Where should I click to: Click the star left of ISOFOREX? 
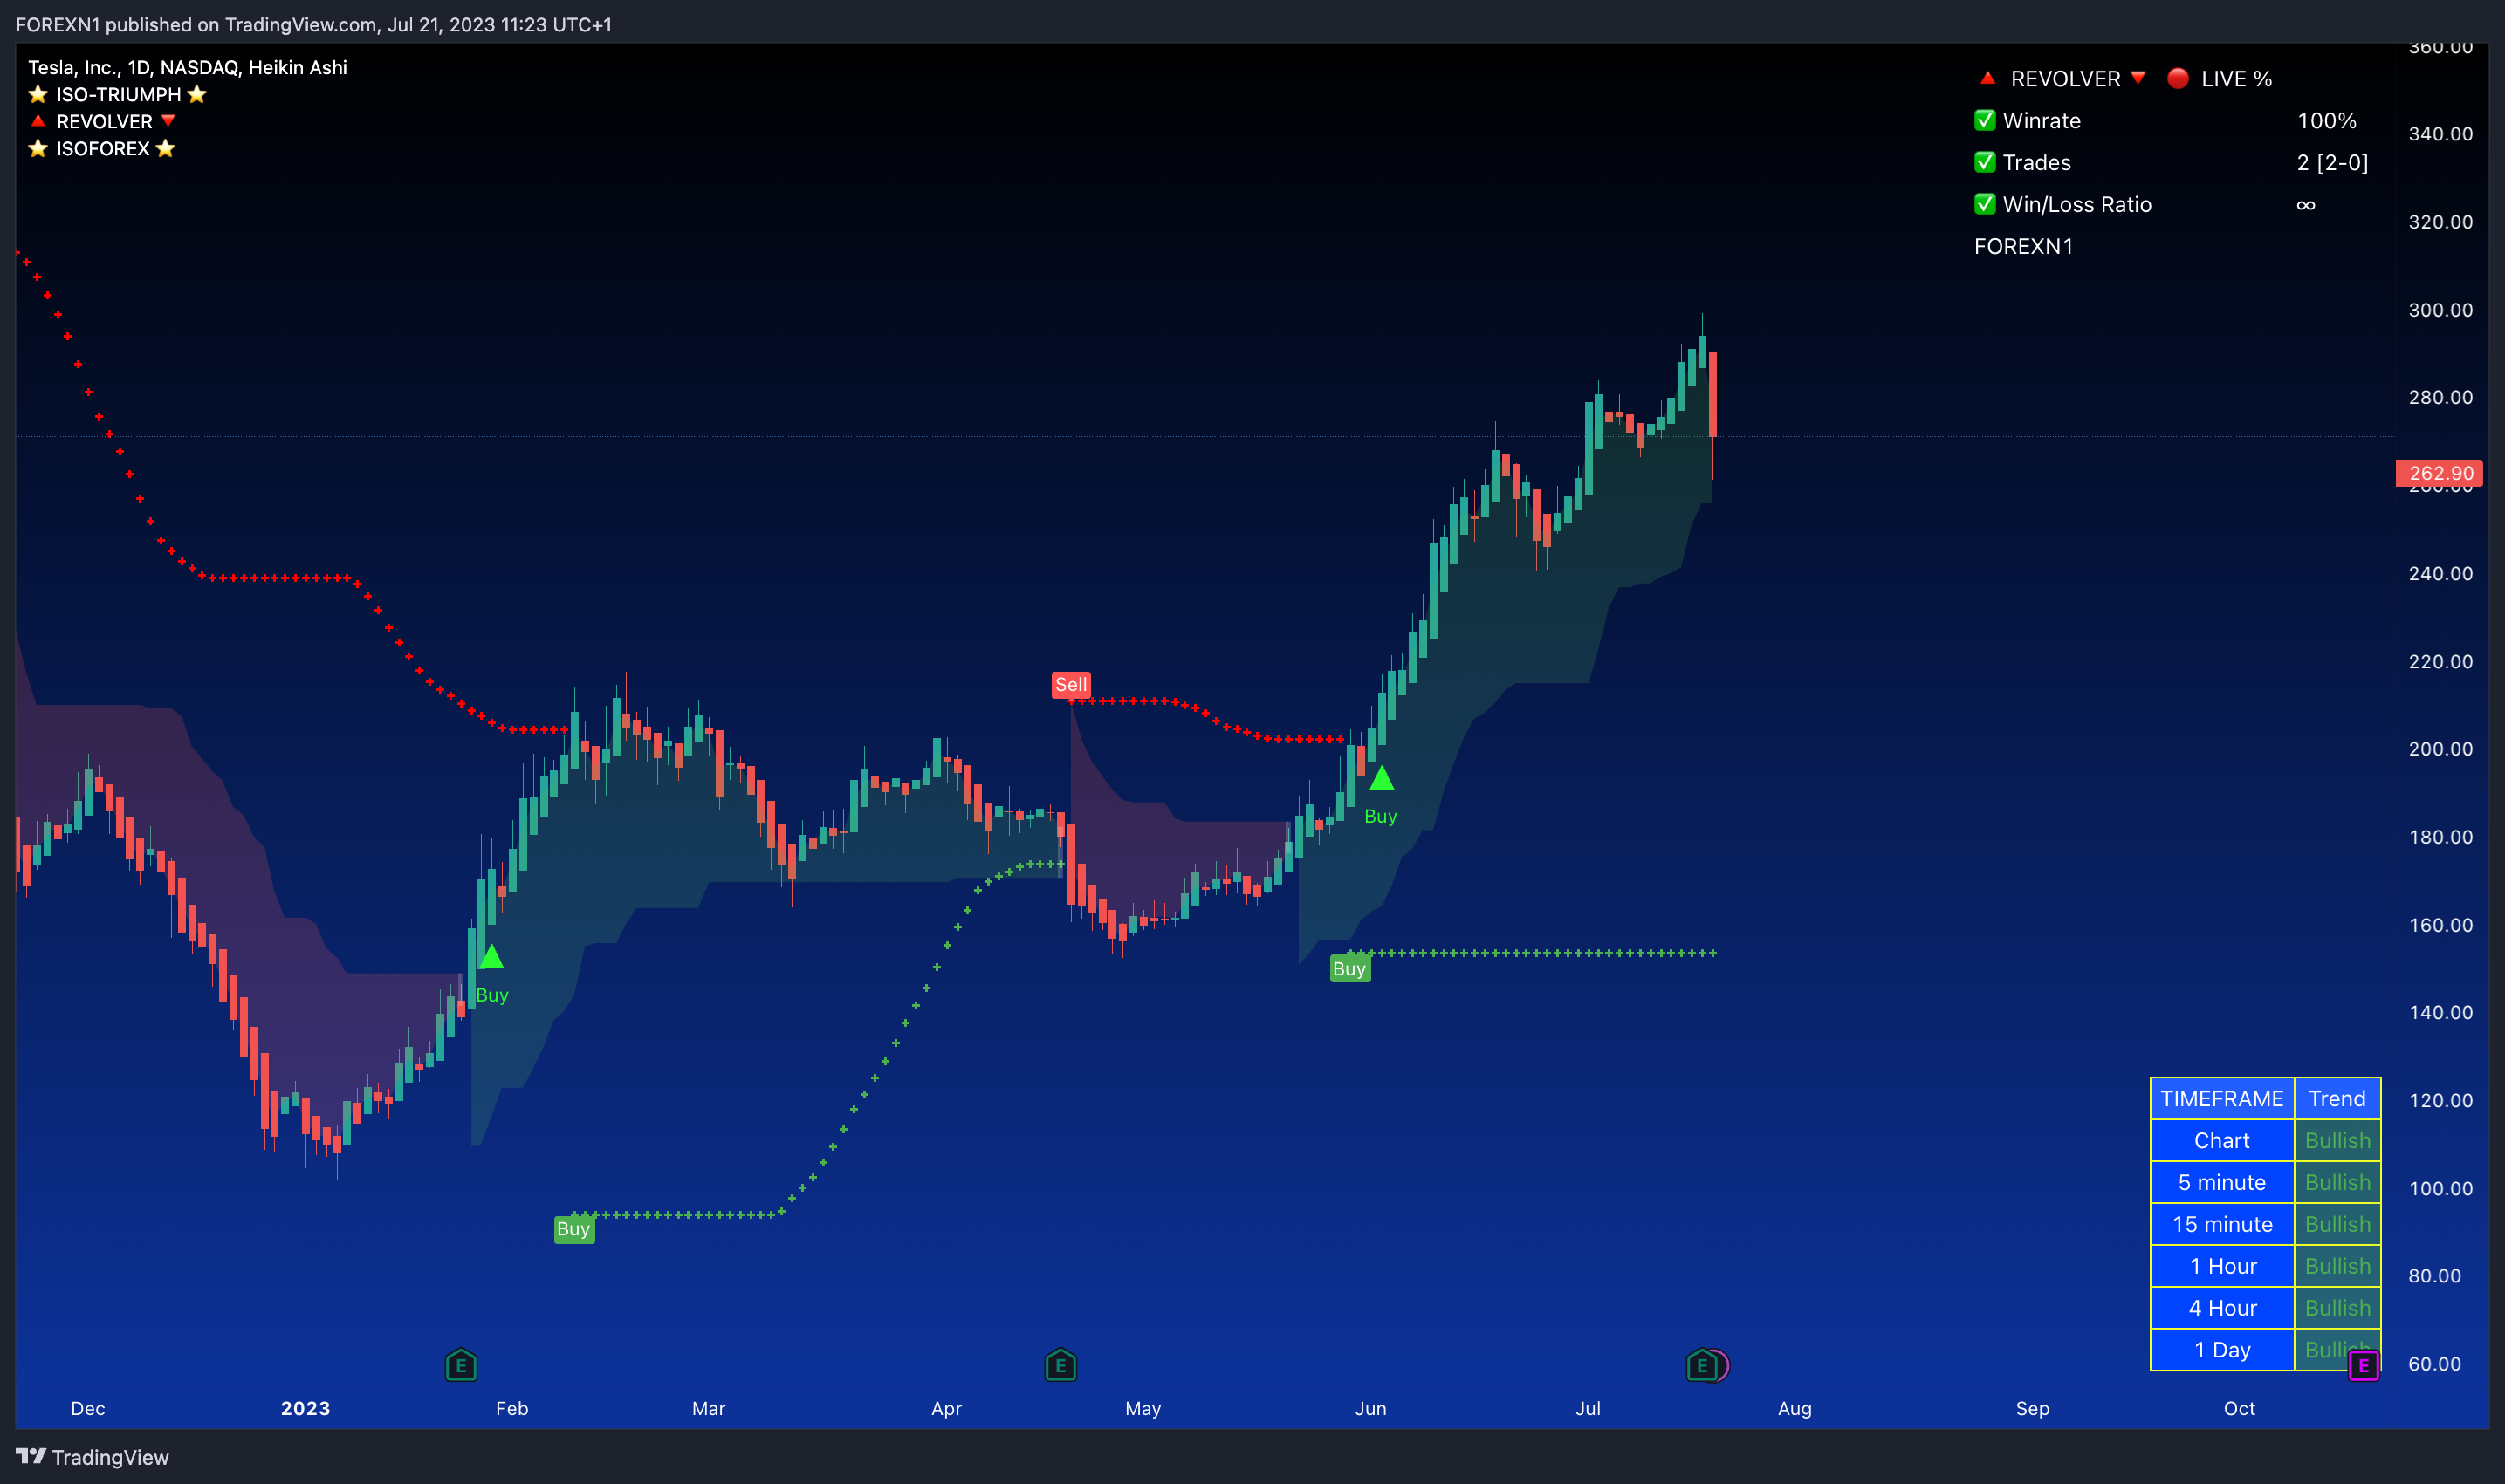pyautogui.click(x=38, y=149)
